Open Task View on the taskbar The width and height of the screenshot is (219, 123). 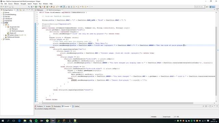[14, 121]
